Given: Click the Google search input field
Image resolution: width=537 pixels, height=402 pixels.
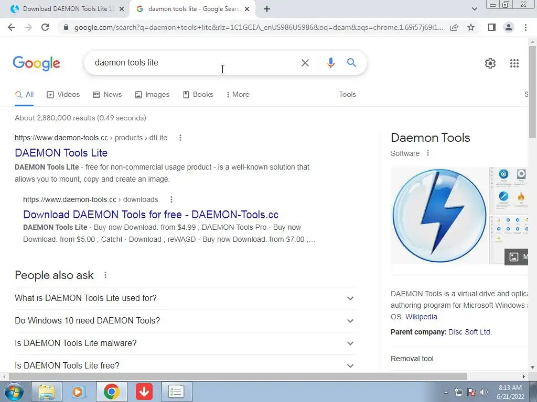Looking at the screenshot, I should coord(194,63).
